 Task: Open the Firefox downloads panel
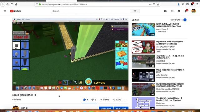[x=178, y=4]
